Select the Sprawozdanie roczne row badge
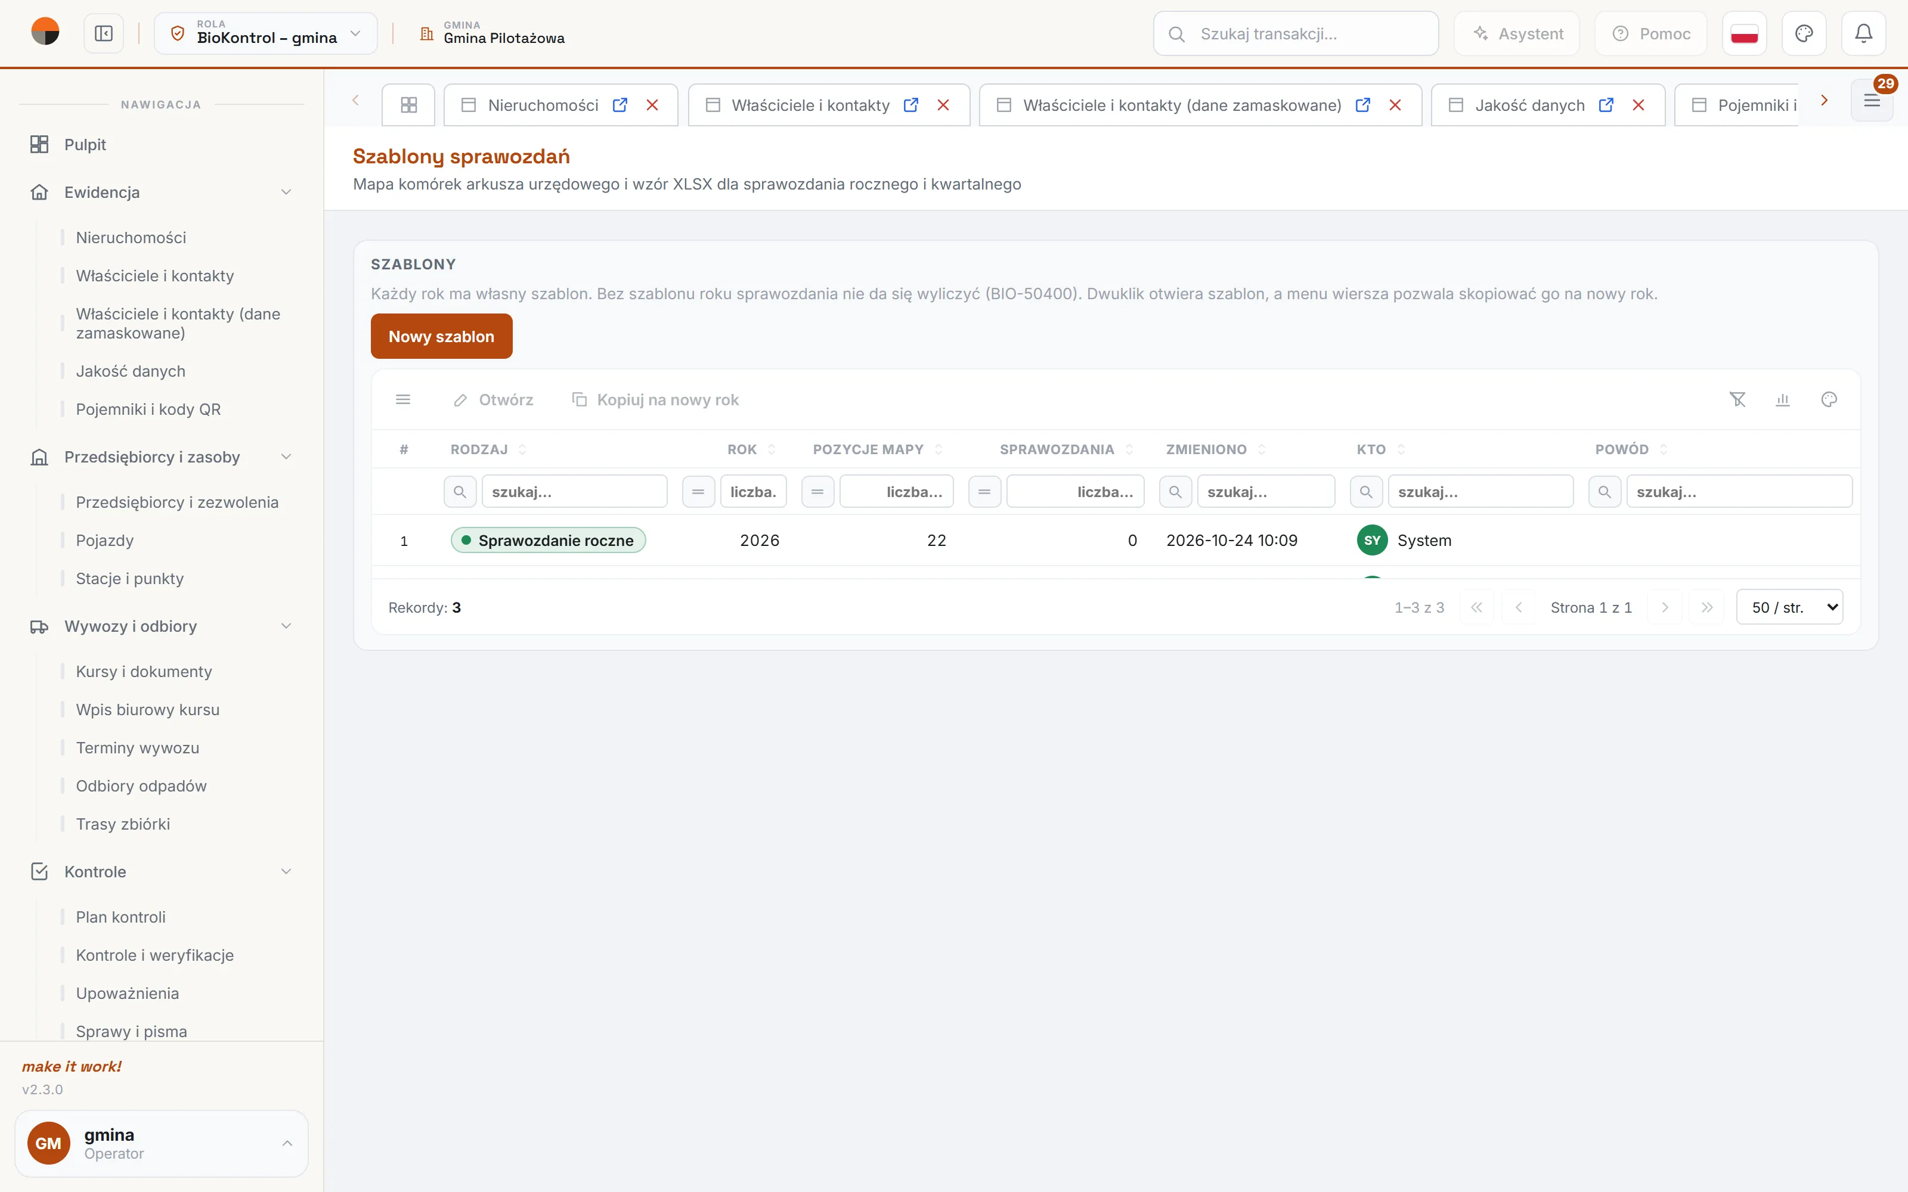1908x1192 pixels. pos(548,541)
